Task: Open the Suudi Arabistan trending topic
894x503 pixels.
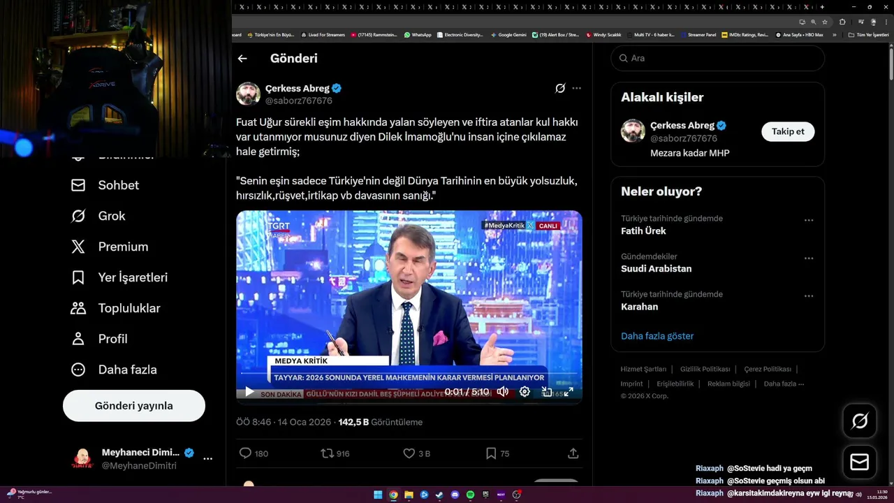Action: click(x=657, y=268)
